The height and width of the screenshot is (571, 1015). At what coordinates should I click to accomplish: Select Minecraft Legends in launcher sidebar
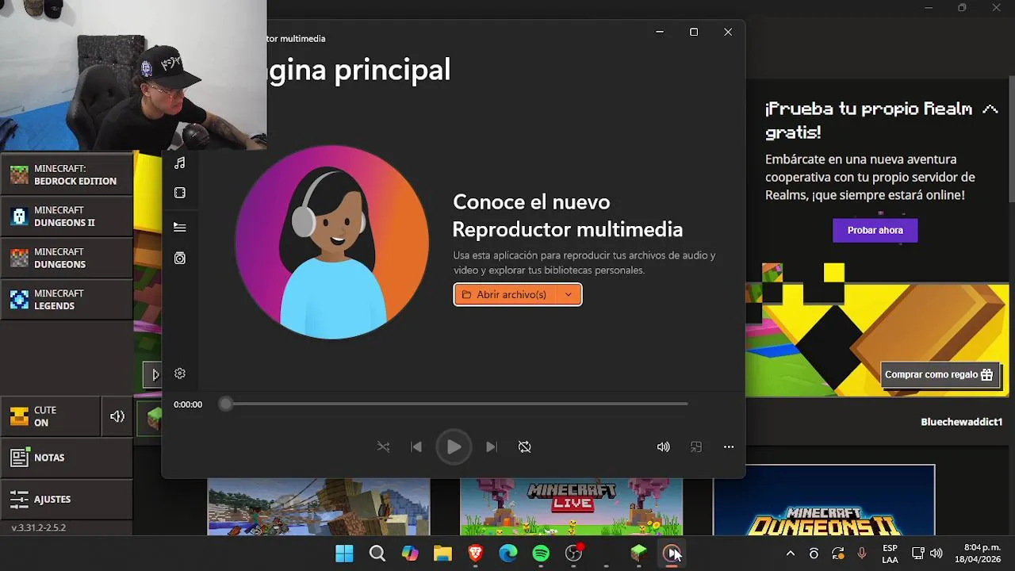[67, 300]
